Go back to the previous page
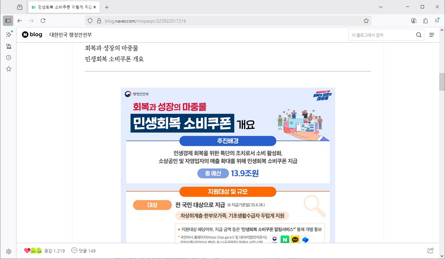Image resolution: width=445 pixels, height=259 pixels. [20, 21]
